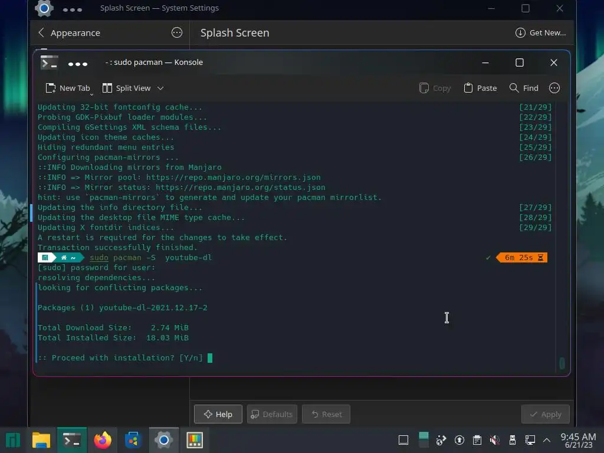Viewport: 604px width, 453px height.
Task: Close the Konsole window
Action: 553,63
